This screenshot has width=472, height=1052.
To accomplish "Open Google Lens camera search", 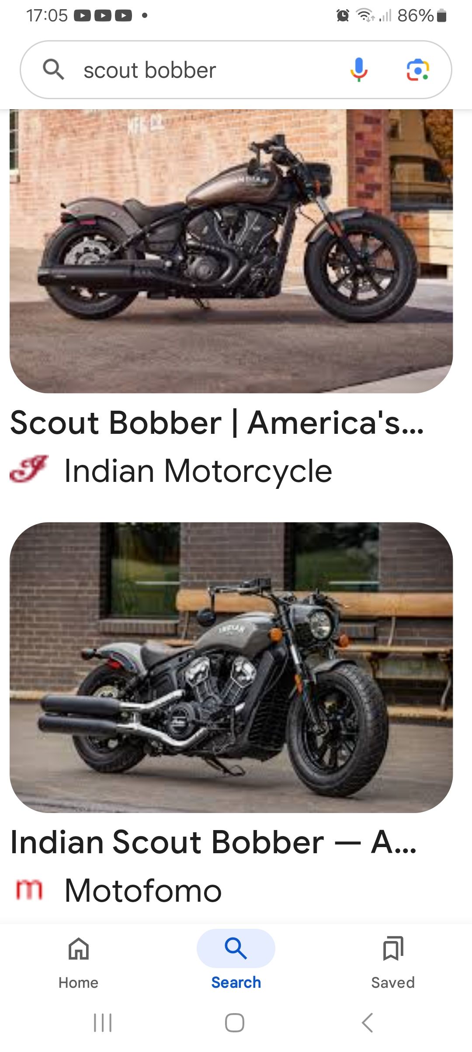I will [418, 70].
